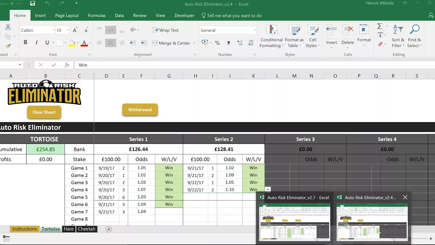Open the Font Color dropdown arrow
The image size is (435, 245).
(x=90, y=43)
